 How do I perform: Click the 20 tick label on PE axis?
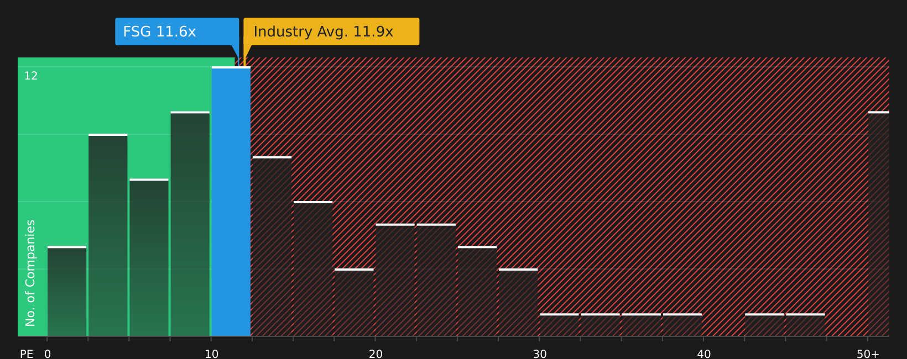[x=376, y=354]
